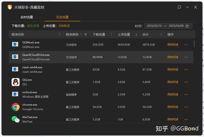Sort by 上传流量 column arrows
The image size is (204, 137).
pos(136,35)
